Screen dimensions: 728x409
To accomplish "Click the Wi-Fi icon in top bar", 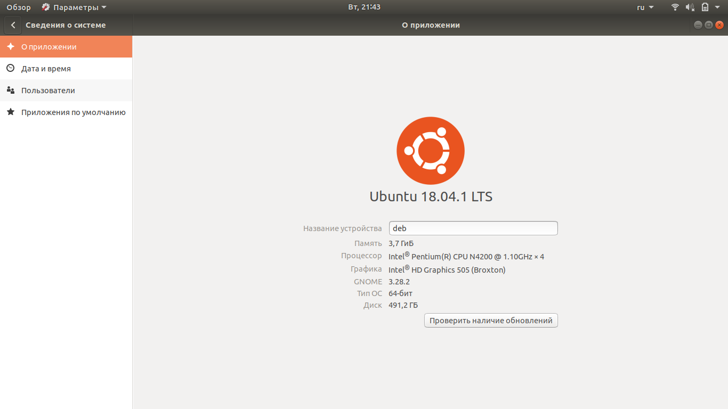I will click(675, 7).
